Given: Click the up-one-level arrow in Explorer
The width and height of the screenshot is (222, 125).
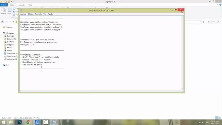Looking at the screenshot, I should (x=13, y=22).
